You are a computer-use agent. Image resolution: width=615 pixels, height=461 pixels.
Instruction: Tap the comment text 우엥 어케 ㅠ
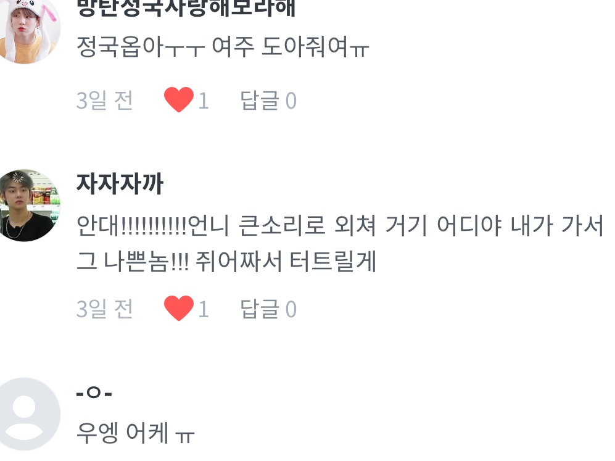point(135,433)
